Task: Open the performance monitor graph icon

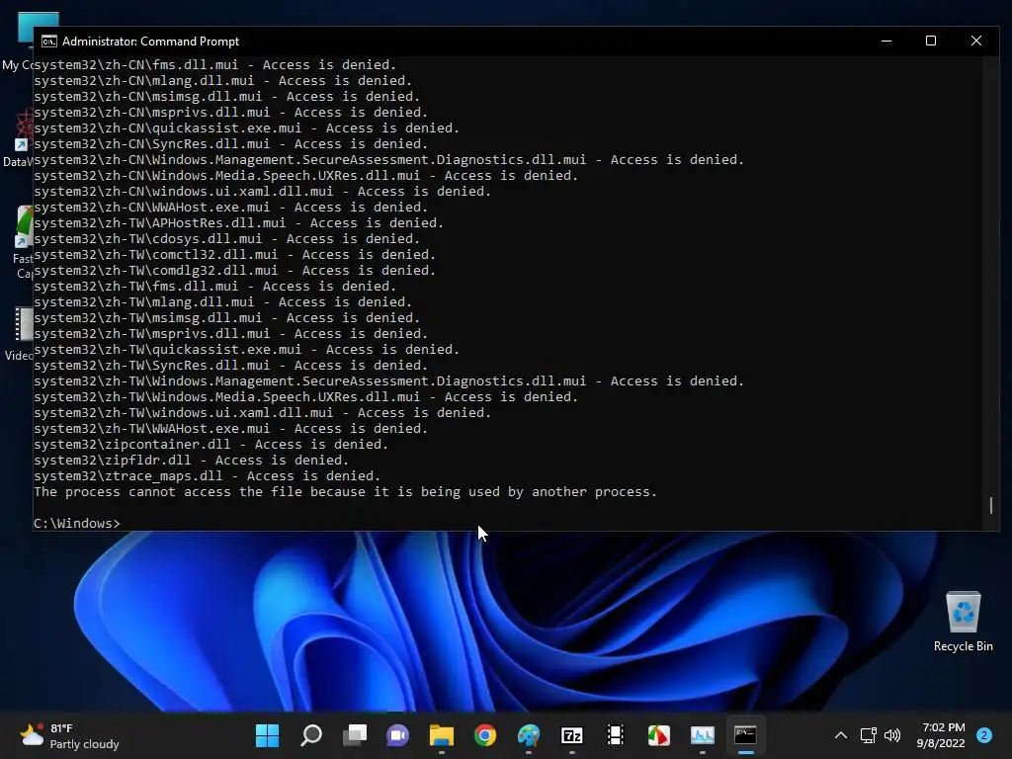Action: [x=703, y=735]
